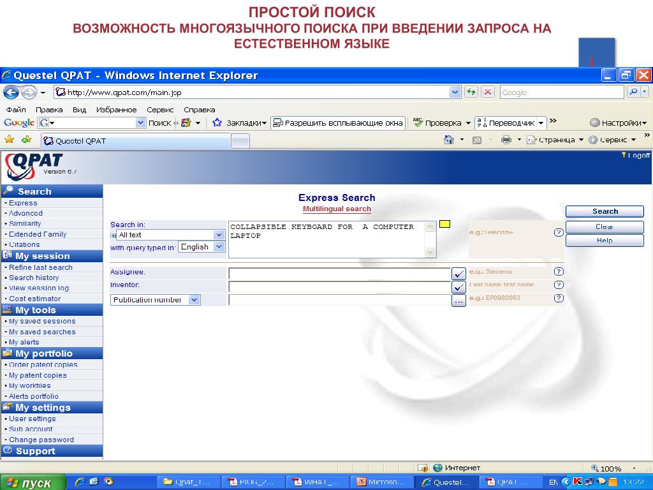The height and width of the screenshot is (490, 653).
Task: Click the Allow pop-ups (Разрешить всплывающие окна) button
Action: 338,123
